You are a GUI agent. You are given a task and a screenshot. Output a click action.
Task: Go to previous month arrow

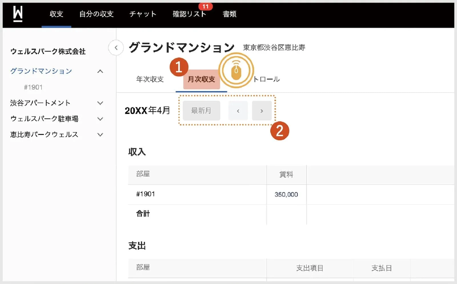tap(238, 111)
